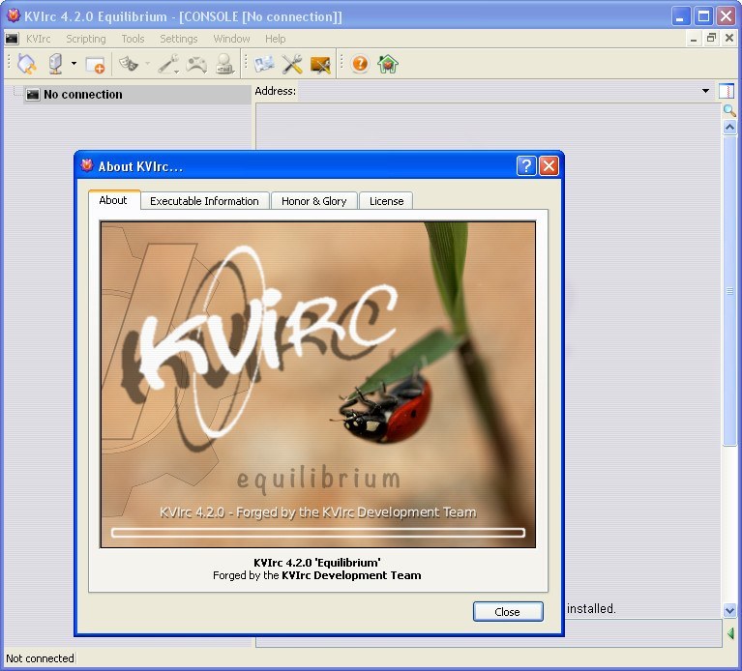Click the KVIrc home page icon
The image size is (742, 671).
pyautogui.click(x=388, y=64)
